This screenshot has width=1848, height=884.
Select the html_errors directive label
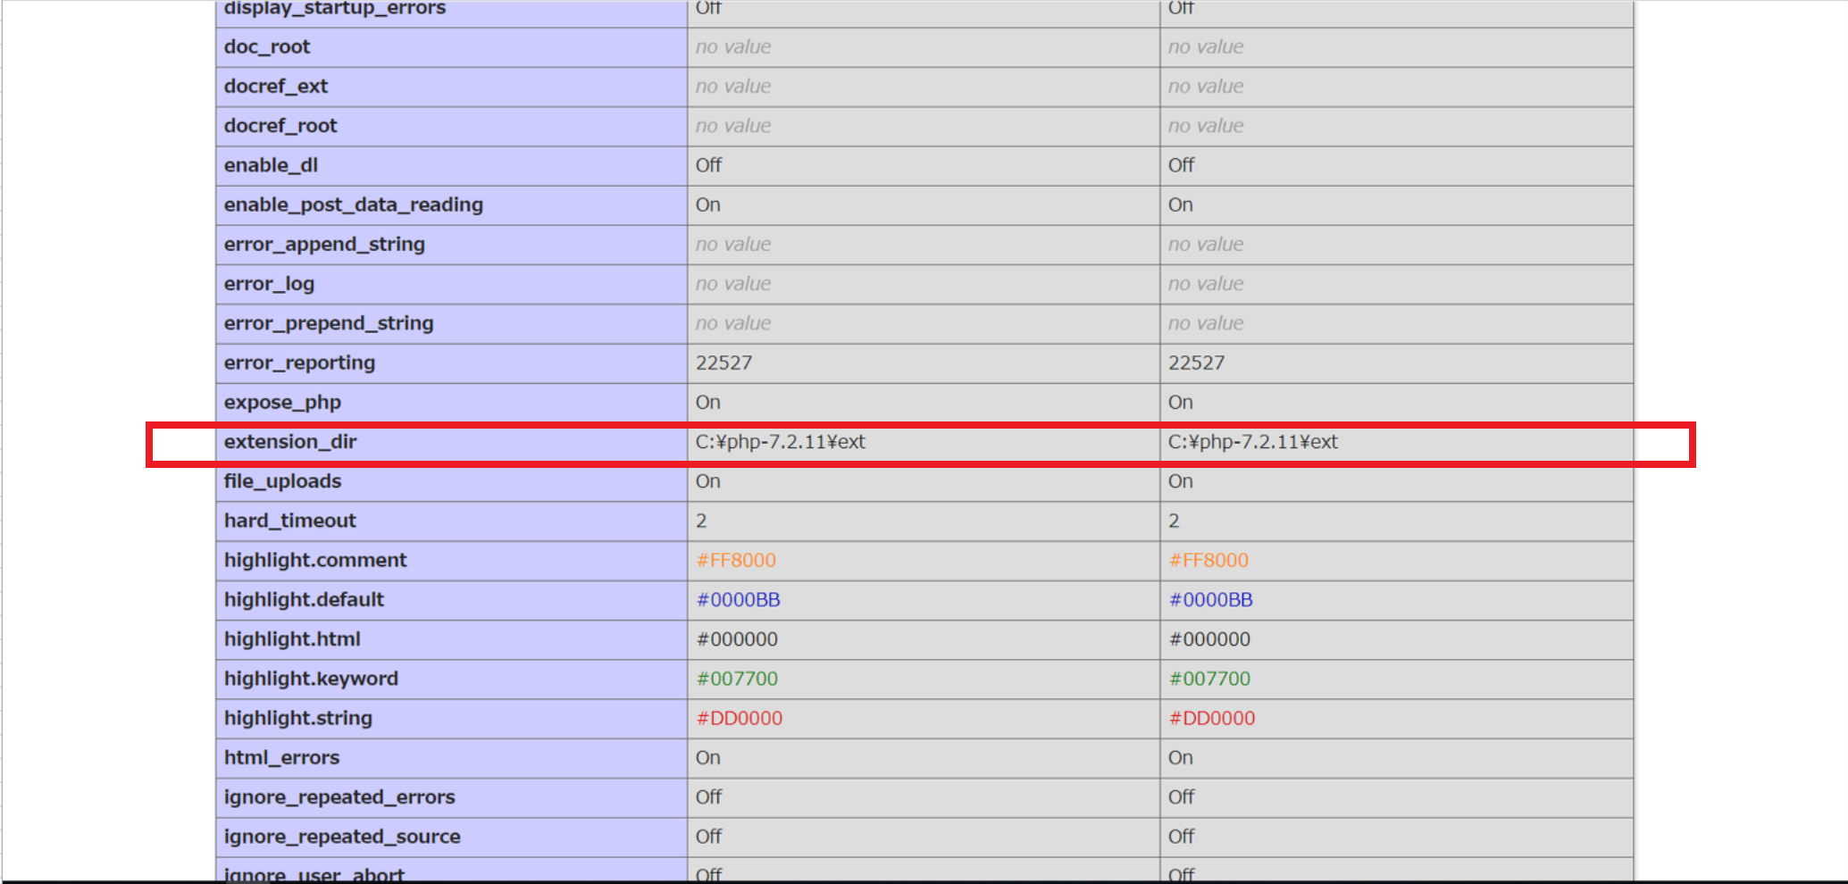(281, 757)
